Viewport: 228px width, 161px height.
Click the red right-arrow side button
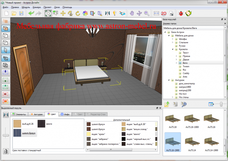coord(6,94)
